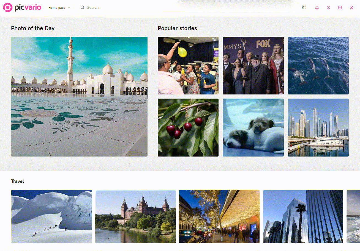The width and height of the screenshot is (360, 251).
Task: Click the info circle icon
Action: point(328,8)
